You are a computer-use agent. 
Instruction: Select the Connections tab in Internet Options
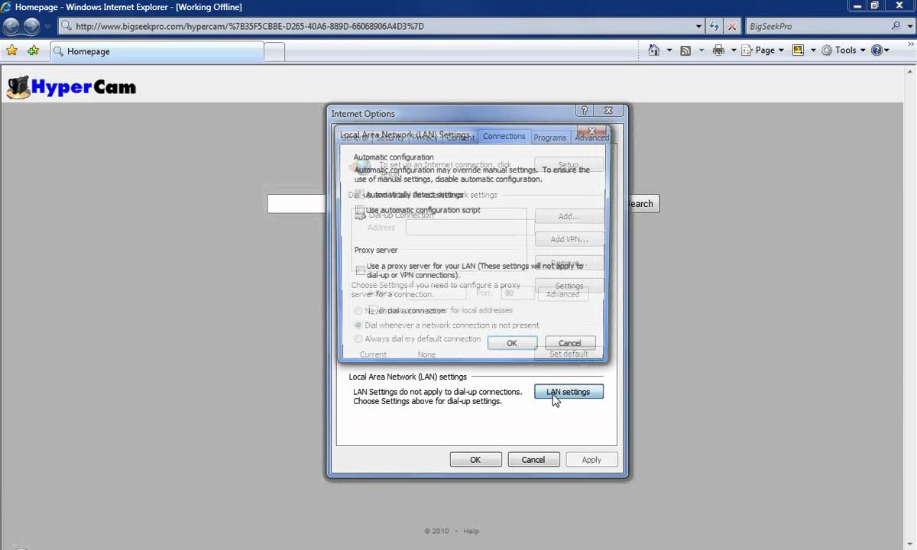point(504,136)
